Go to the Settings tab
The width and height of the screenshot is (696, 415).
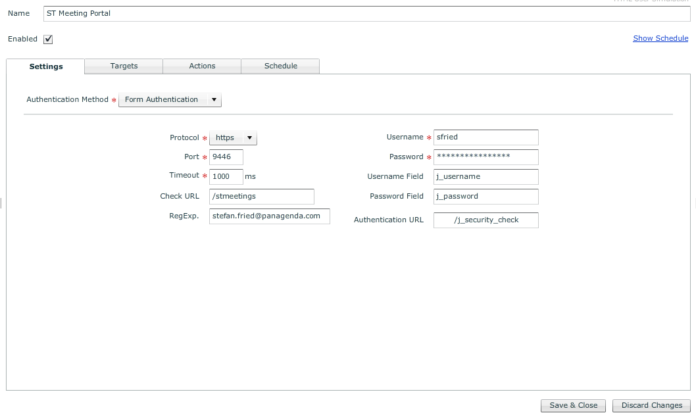click(46, 66)
